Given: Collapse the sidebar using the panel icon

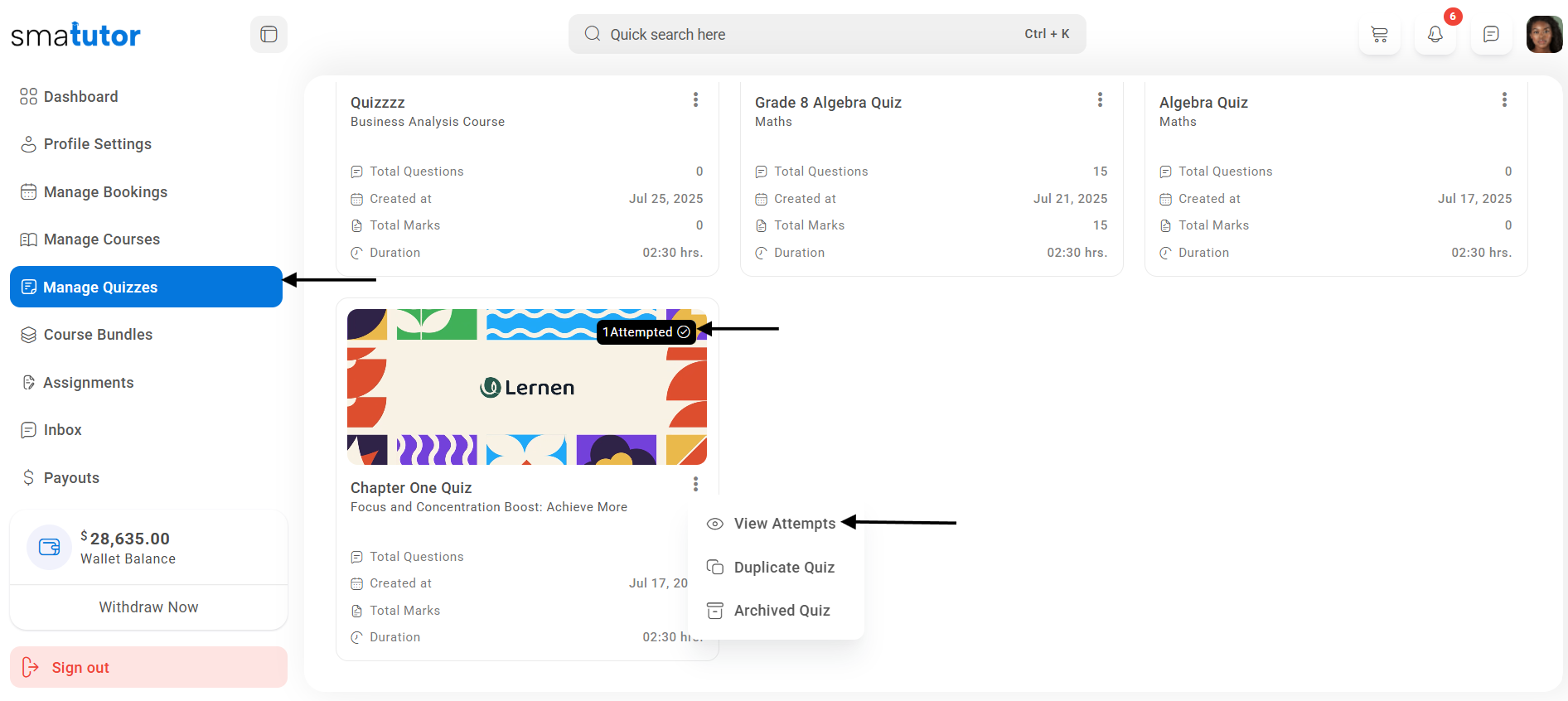Looking at the screenshot, I should [x=269, y=35].
